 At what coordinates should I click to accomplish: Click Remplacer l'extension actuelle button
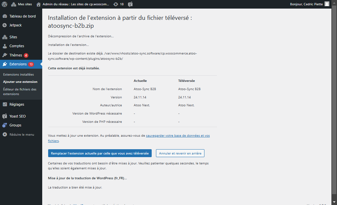(x=100, y=153)
